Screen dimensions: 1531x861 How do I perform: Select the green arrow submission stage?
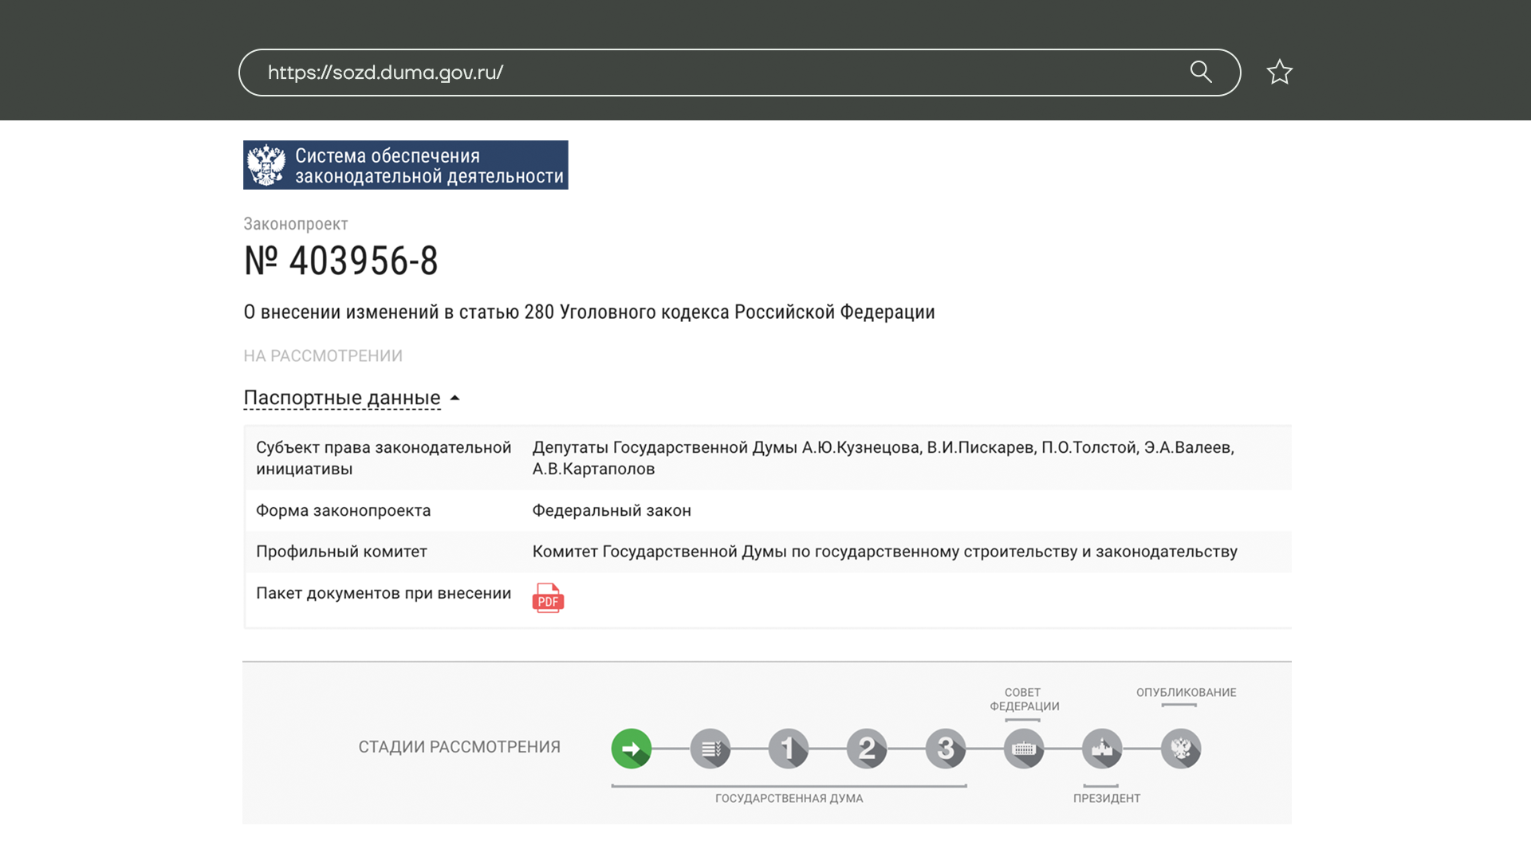(631, 749)
